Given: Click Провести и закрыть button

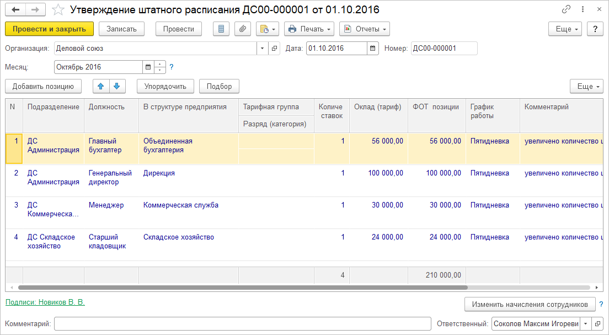Looking at the screenshot, I should (x=49, y=29).
